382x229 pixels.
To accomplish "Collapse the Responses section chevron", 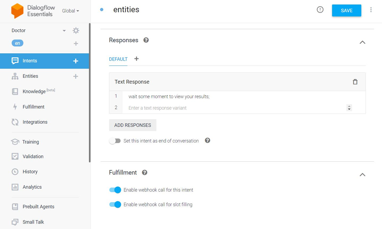I will tap(362, 42).
